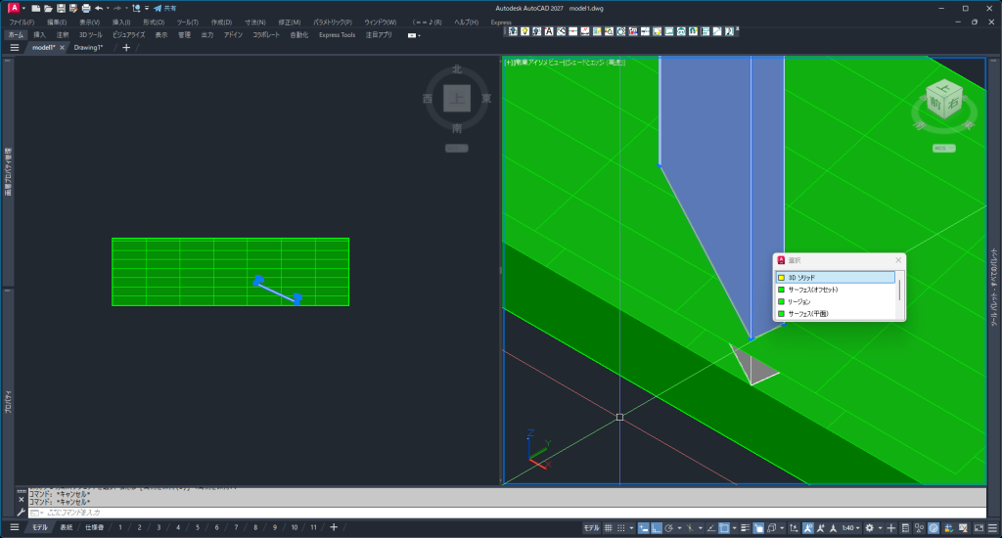The width and height of the screenshot is (1002, 538).
Task: Click the paper-plane Share icon
Action: [x=157, y=8]
